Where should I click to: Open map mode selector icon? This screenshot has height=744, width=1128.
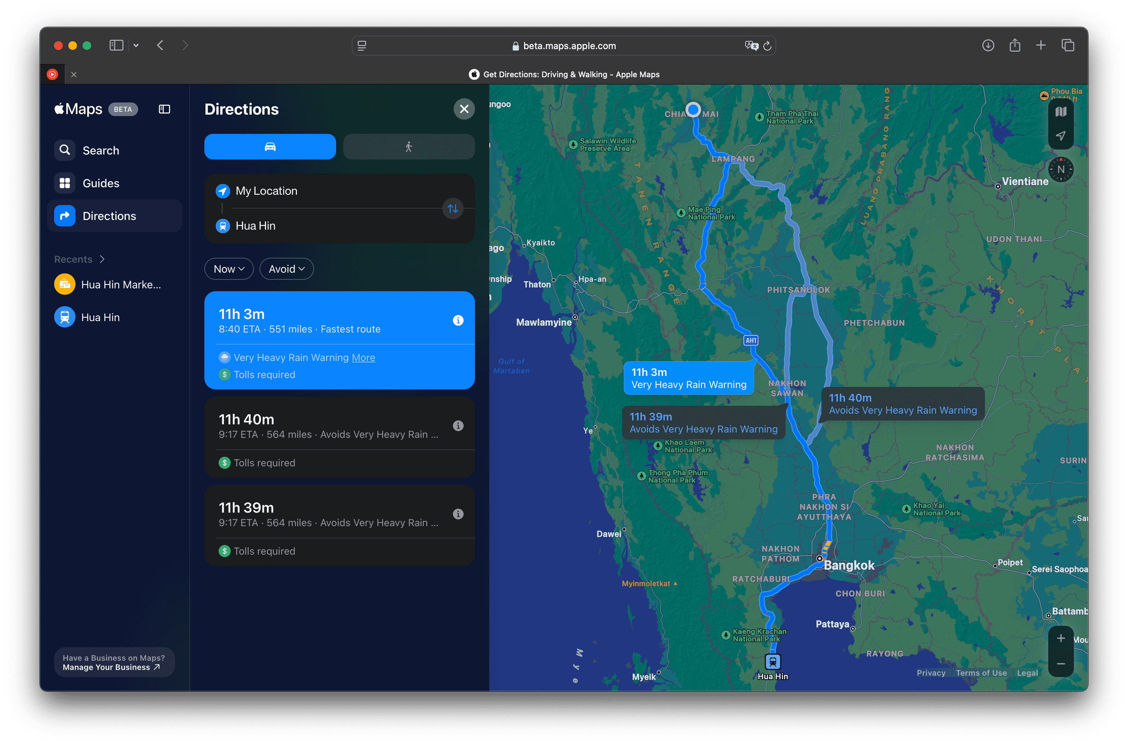[1061, 112]
